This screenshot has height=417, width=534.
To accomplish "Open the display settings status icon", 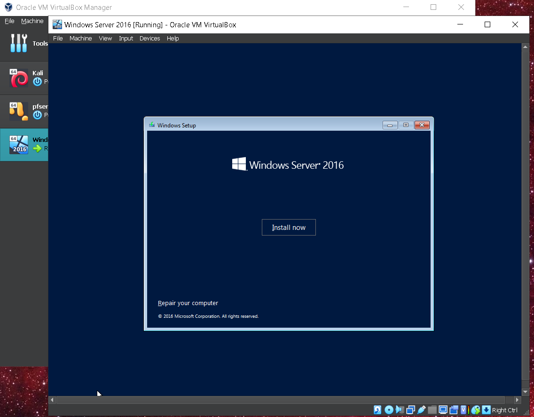I will [x=442, y=409].
